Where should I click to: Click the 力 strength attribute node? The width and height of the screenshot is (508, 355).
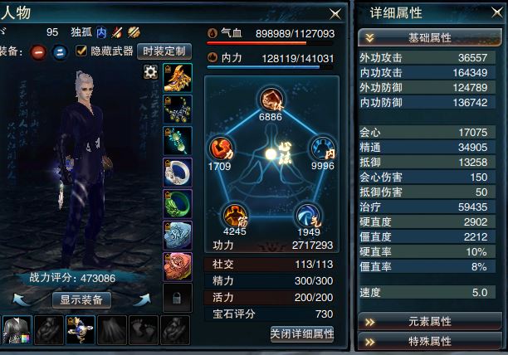(x=221, y=148)
